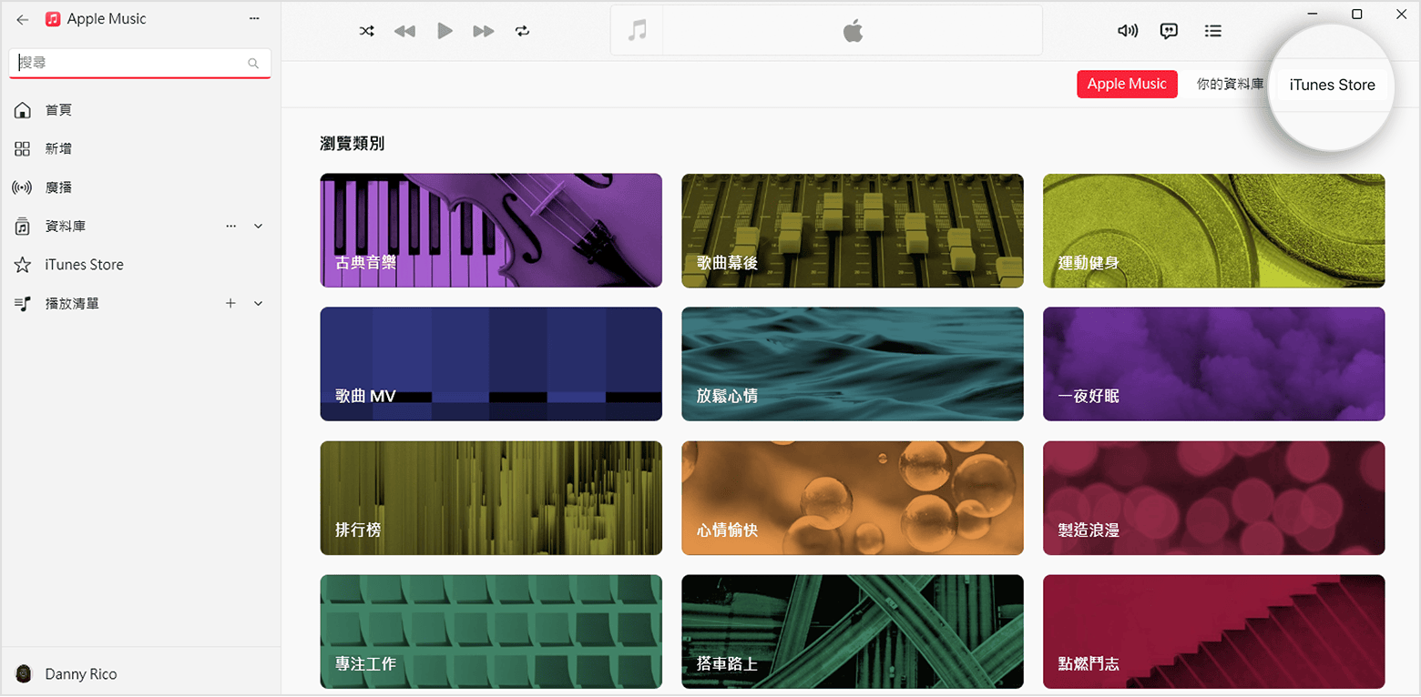
Task: Open iTunes Store in the sidebar
Action: pyautogui.click(x=140, y=265)
